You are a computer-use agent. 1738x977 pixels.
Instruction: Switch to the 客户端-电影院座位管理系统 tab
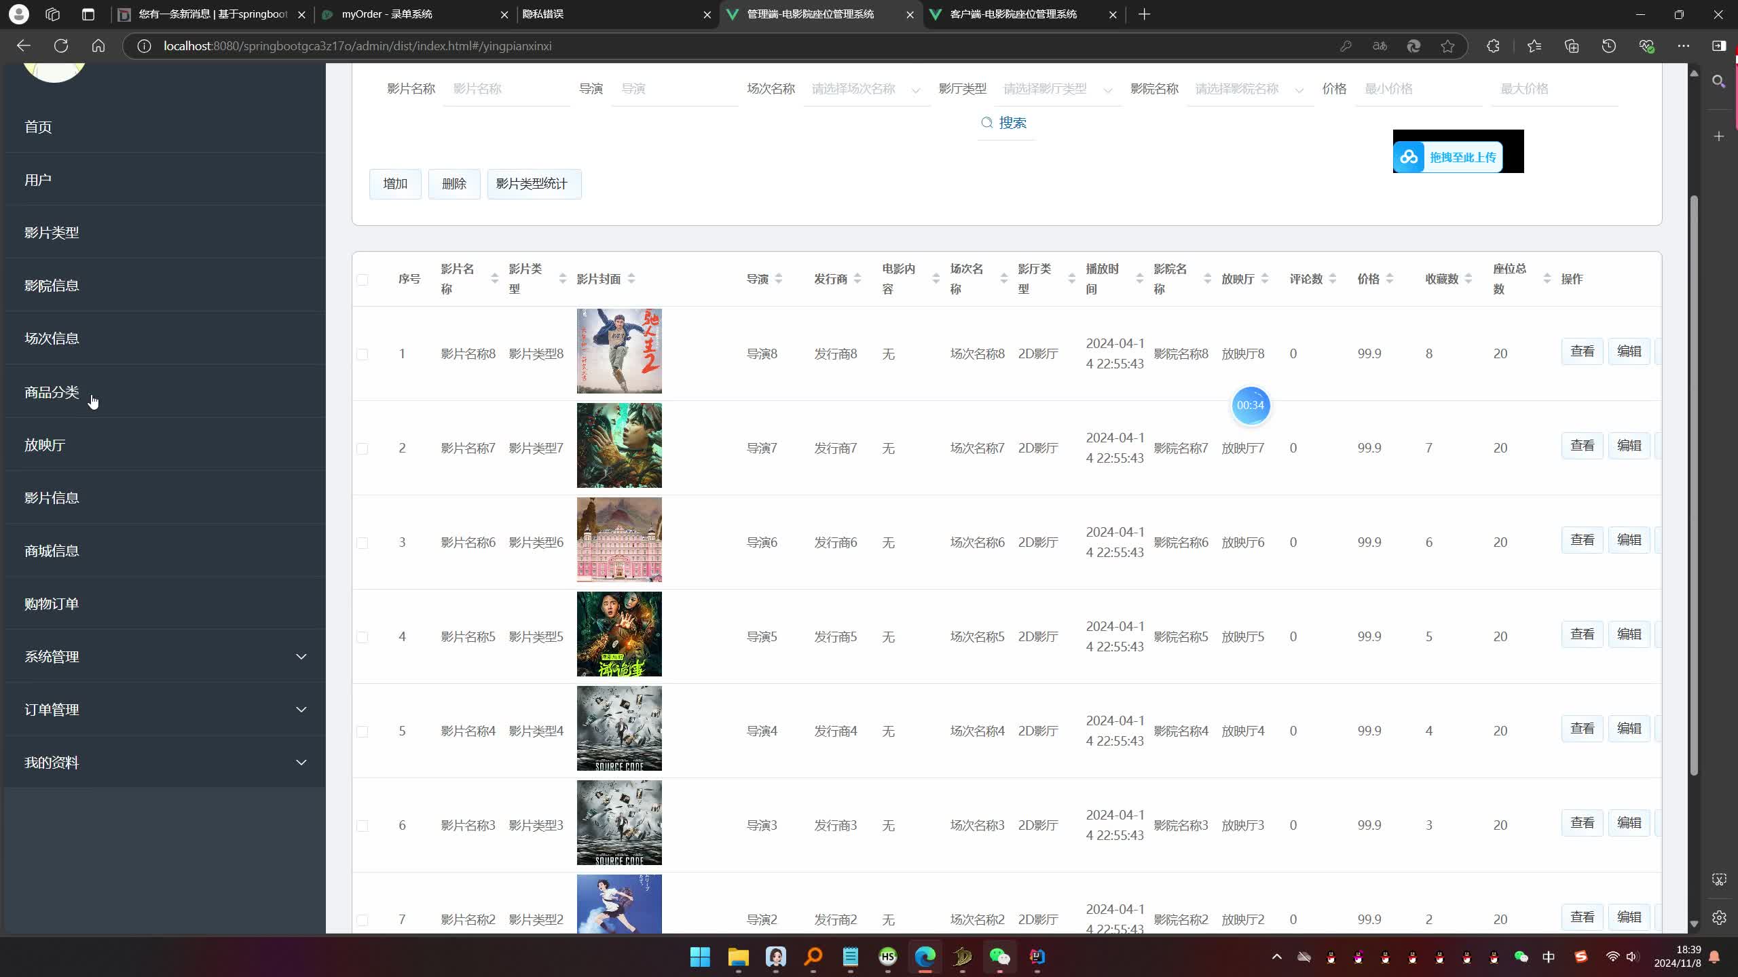(x=1013, y=14)
